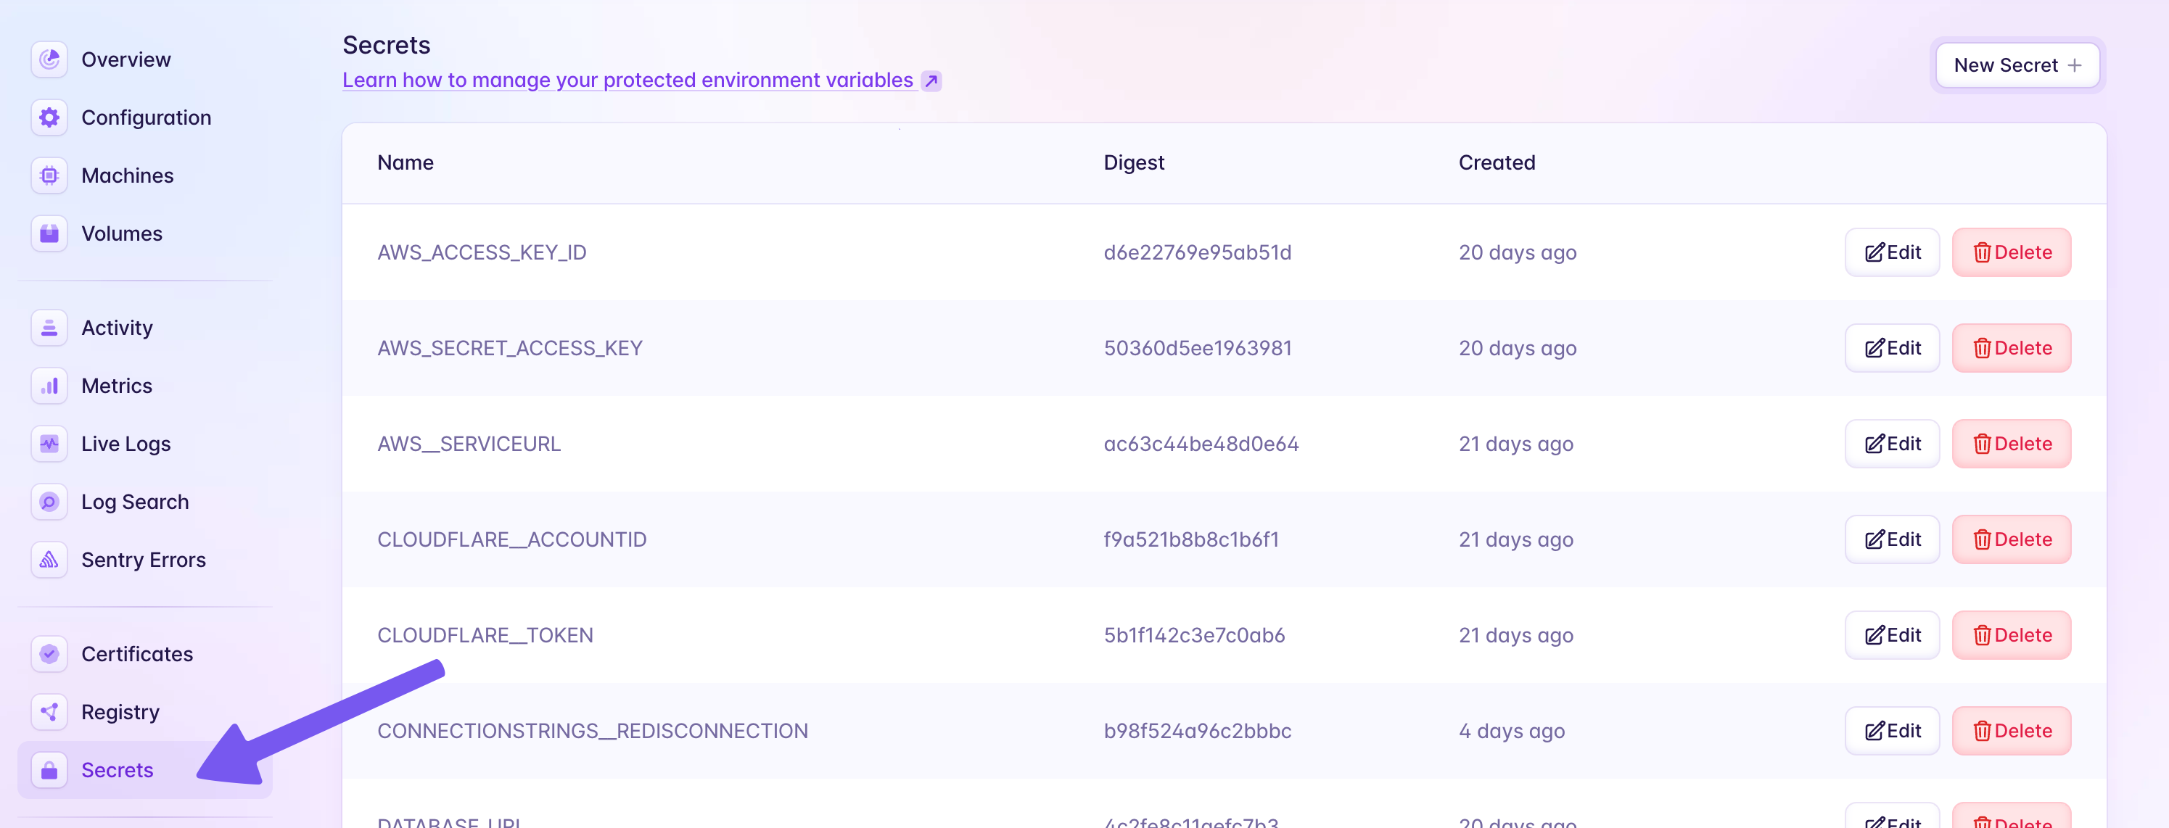Open the Certificates page
The width and height of the screenshot is (2169, 828).
[x=145, y=655]
